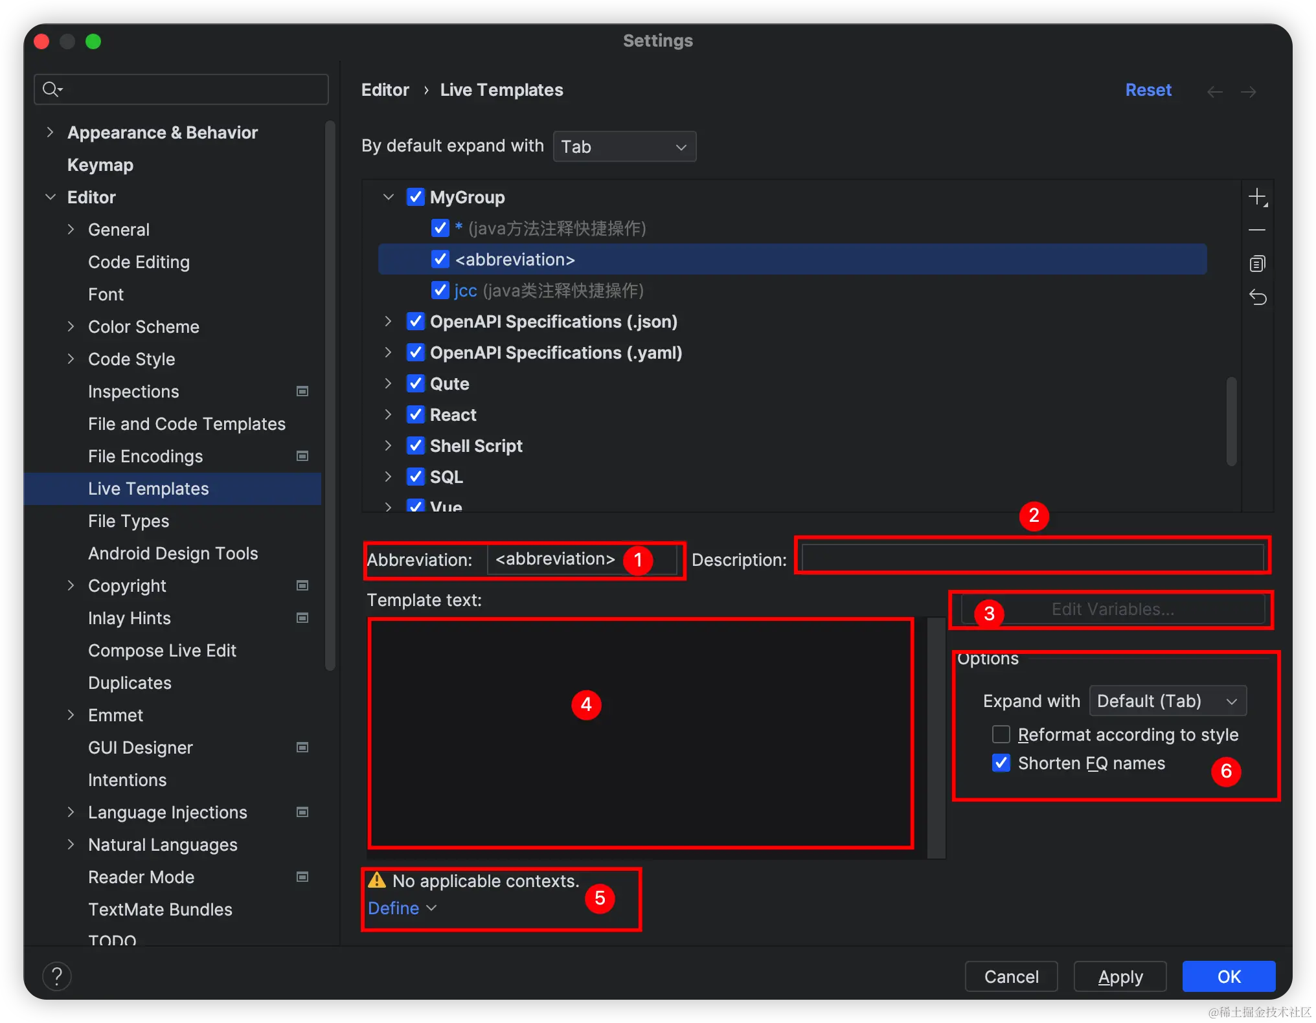This screenshot has height=1023, width=1316.
Task: Click the Description input field
Action: pyautogui.click(x=1032, y=558)
